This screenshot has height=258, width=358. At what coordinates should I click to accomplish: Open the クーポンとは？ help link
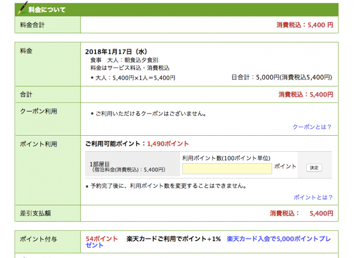[x=312, y=127]
